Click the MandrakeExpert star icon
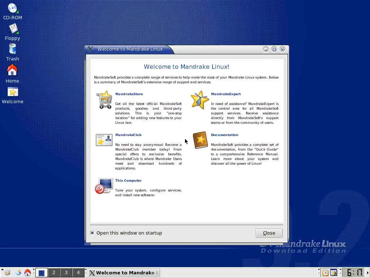 coord(199,100)
